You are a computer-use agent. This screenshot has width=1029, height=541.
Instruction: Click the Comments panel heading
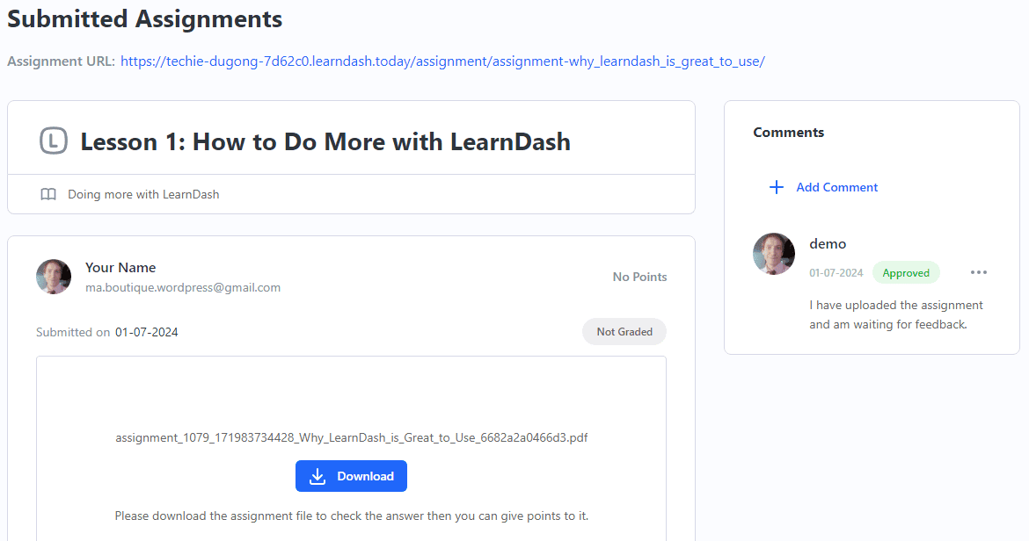[x=789, y=133]
